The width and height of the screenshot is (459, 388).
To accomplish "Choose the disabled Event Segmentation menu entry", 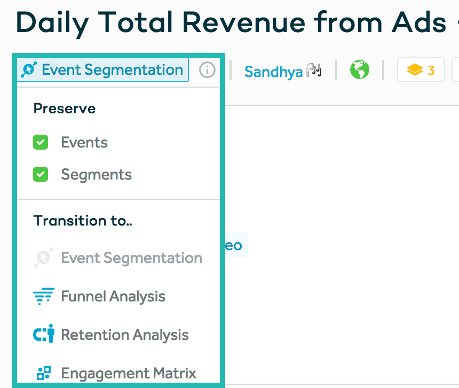I will click(131, 258).
